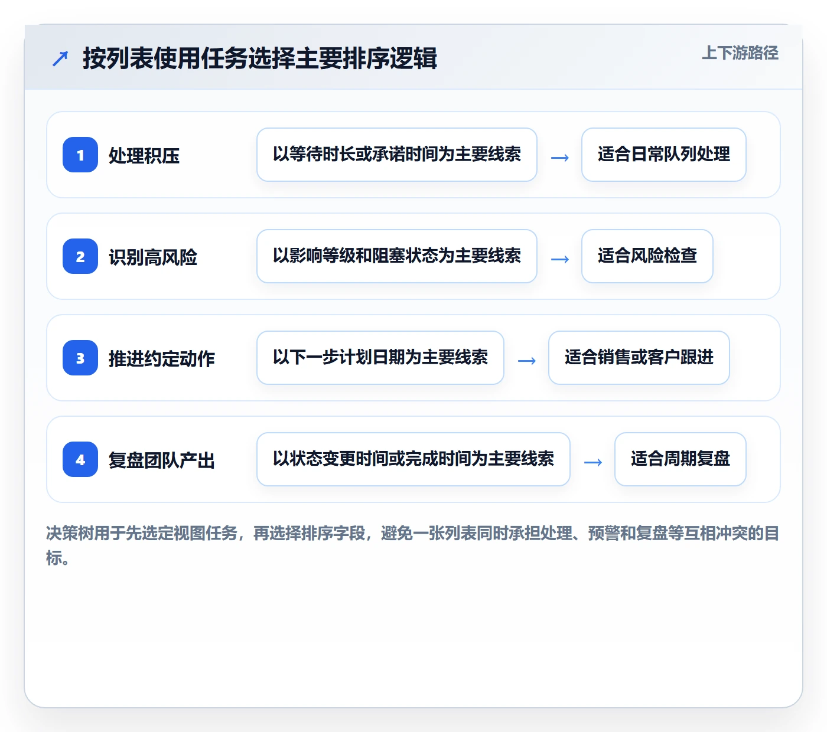
Task: Open the 适合销售或客户跟进 result box
Action: (x=639, y=358)
